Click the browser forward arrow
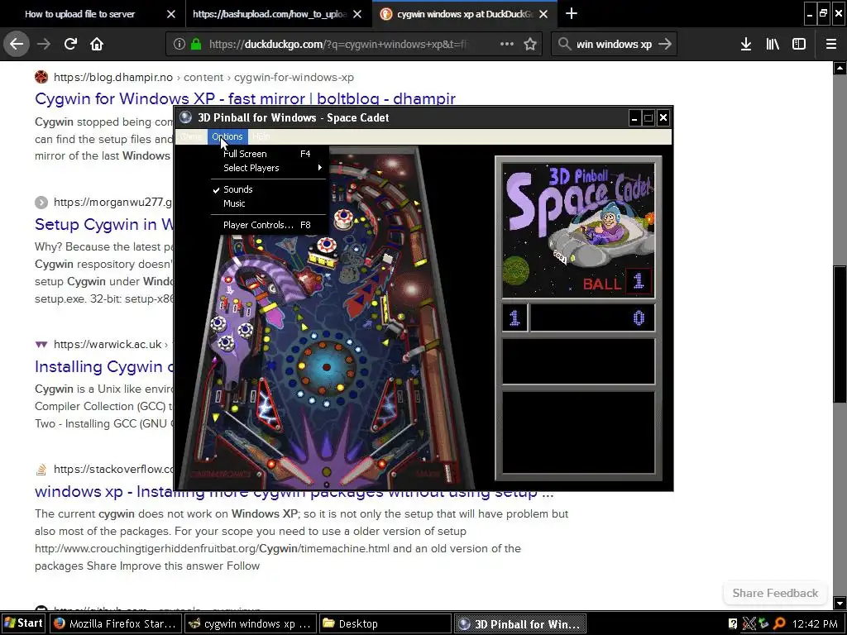The height and width of the screenshot is (635, 847). tap(44, 44)
